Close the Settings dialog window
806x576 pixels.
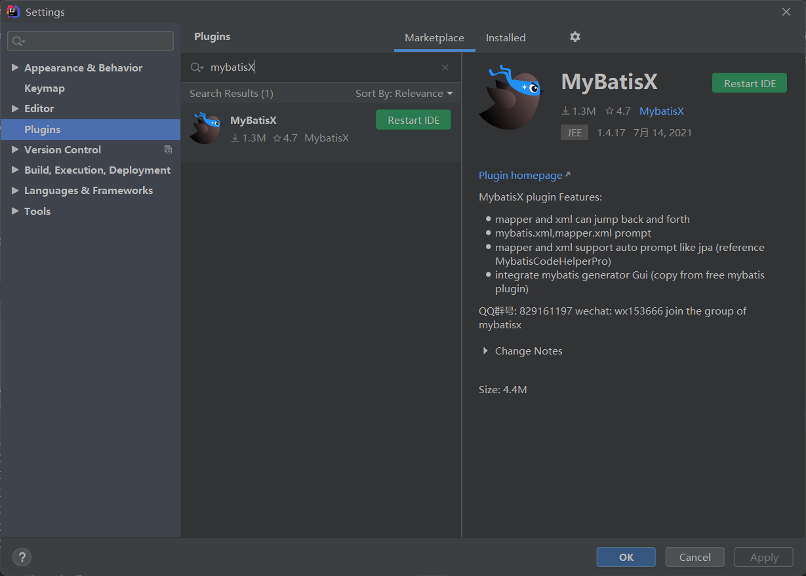(786, 12)
